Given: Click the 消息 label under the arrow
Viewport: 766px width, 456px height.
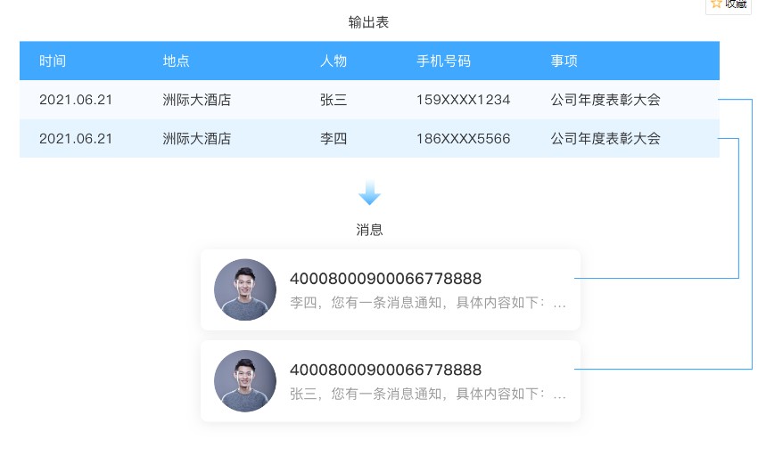Looking at the screenshot, I should click(x=369, y=230).
